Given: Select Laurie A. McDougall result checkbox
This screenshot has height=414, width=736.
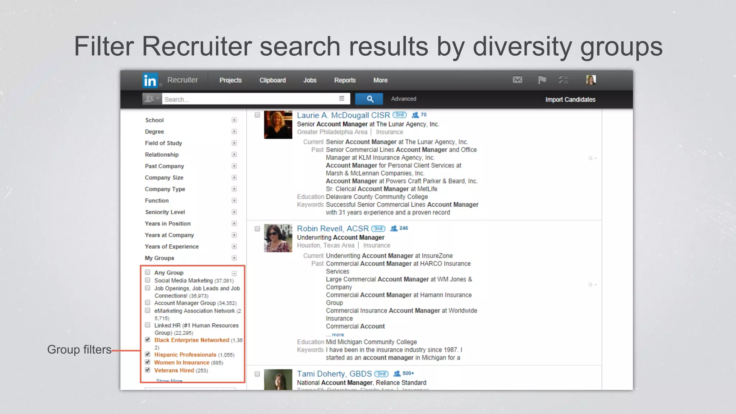Looking at the screenshot, I should (257, 115).
